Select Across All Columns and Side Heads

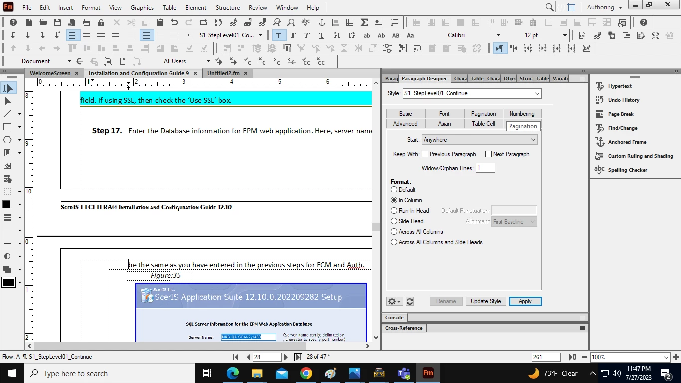(394, 242)
